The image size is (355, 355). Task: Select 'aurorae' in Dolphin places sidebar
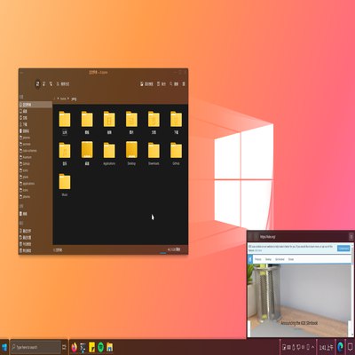coord(35,144)
